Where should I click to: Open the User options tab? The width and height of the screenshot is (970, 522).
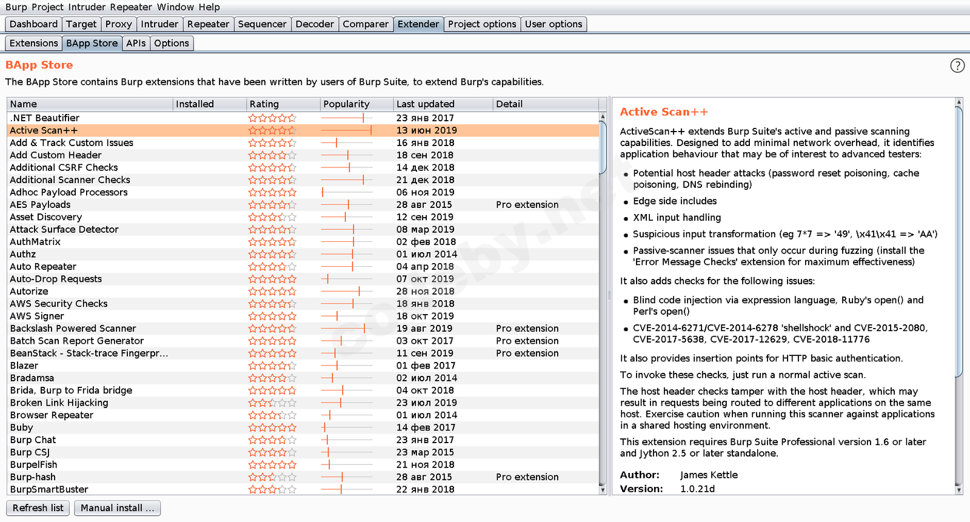click(554, 24)
